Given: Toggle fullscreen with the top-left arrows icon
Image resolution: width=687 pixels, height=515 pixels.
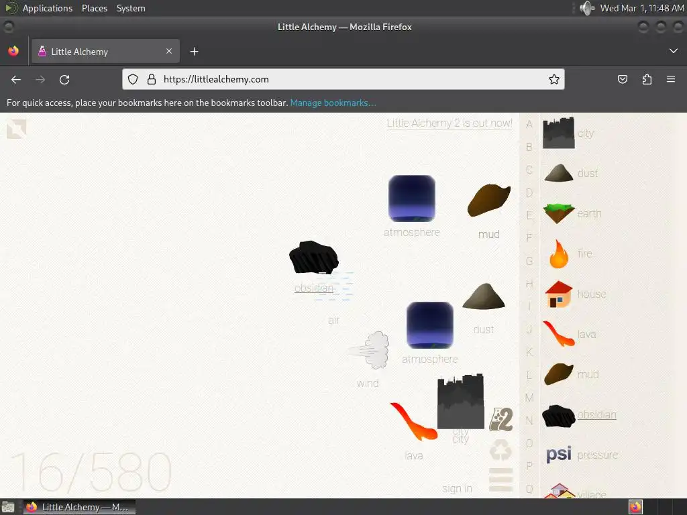Looking at the screenshot, I should (17, 129).
